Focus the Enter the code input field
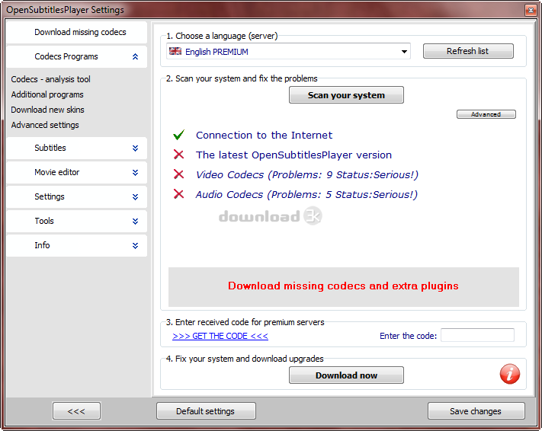Viewport: 542px width, 431px height. click(x=477, y=335)
